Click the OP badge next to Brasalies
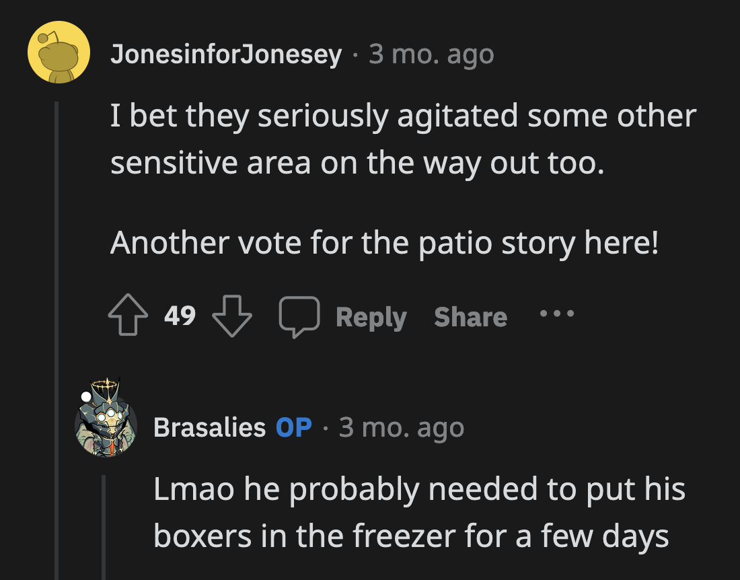This screenshot has height=580, width=740. 295,427
